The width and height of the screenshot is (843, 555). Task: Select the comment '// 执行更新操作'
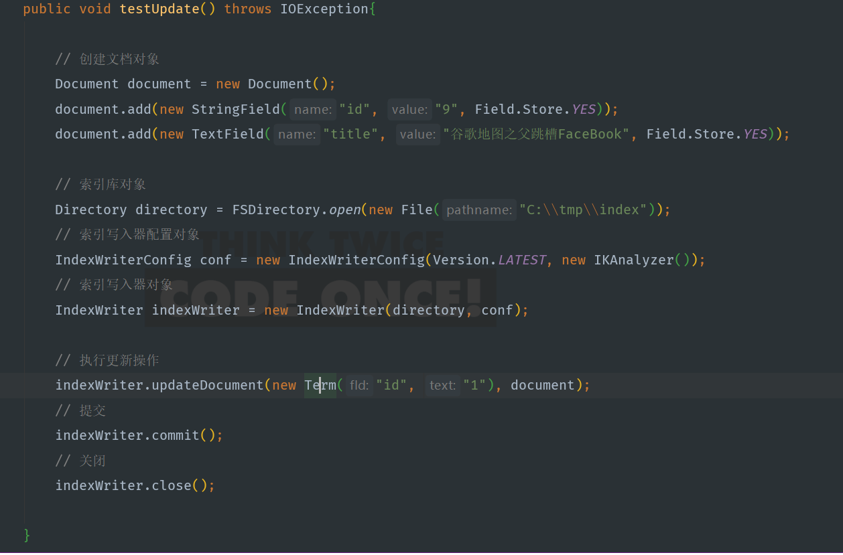pyautogui.click(x=107, y=360)
